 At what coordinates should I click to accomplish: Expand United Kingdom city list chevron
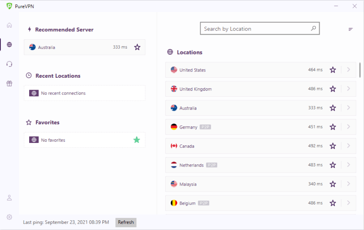tap(348, 89)
